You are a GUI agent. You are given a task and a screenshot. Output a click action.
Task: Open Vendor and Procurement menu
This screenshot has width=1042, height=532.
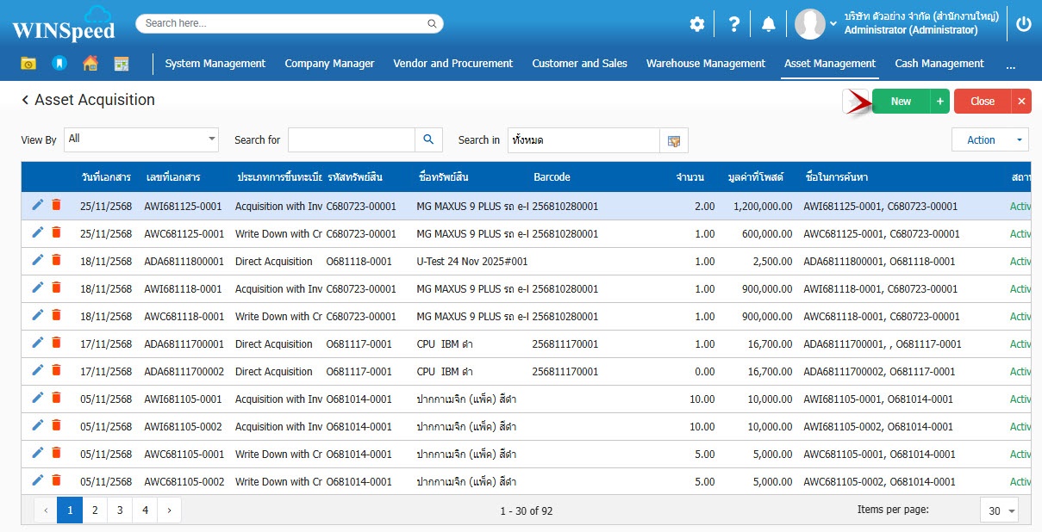pos(452,64)
